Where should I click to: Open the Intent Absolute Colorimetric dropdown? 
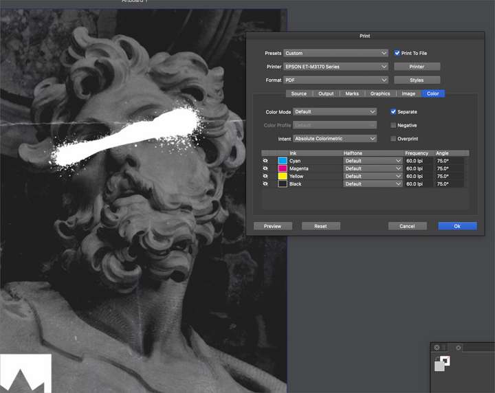[335, 139]
